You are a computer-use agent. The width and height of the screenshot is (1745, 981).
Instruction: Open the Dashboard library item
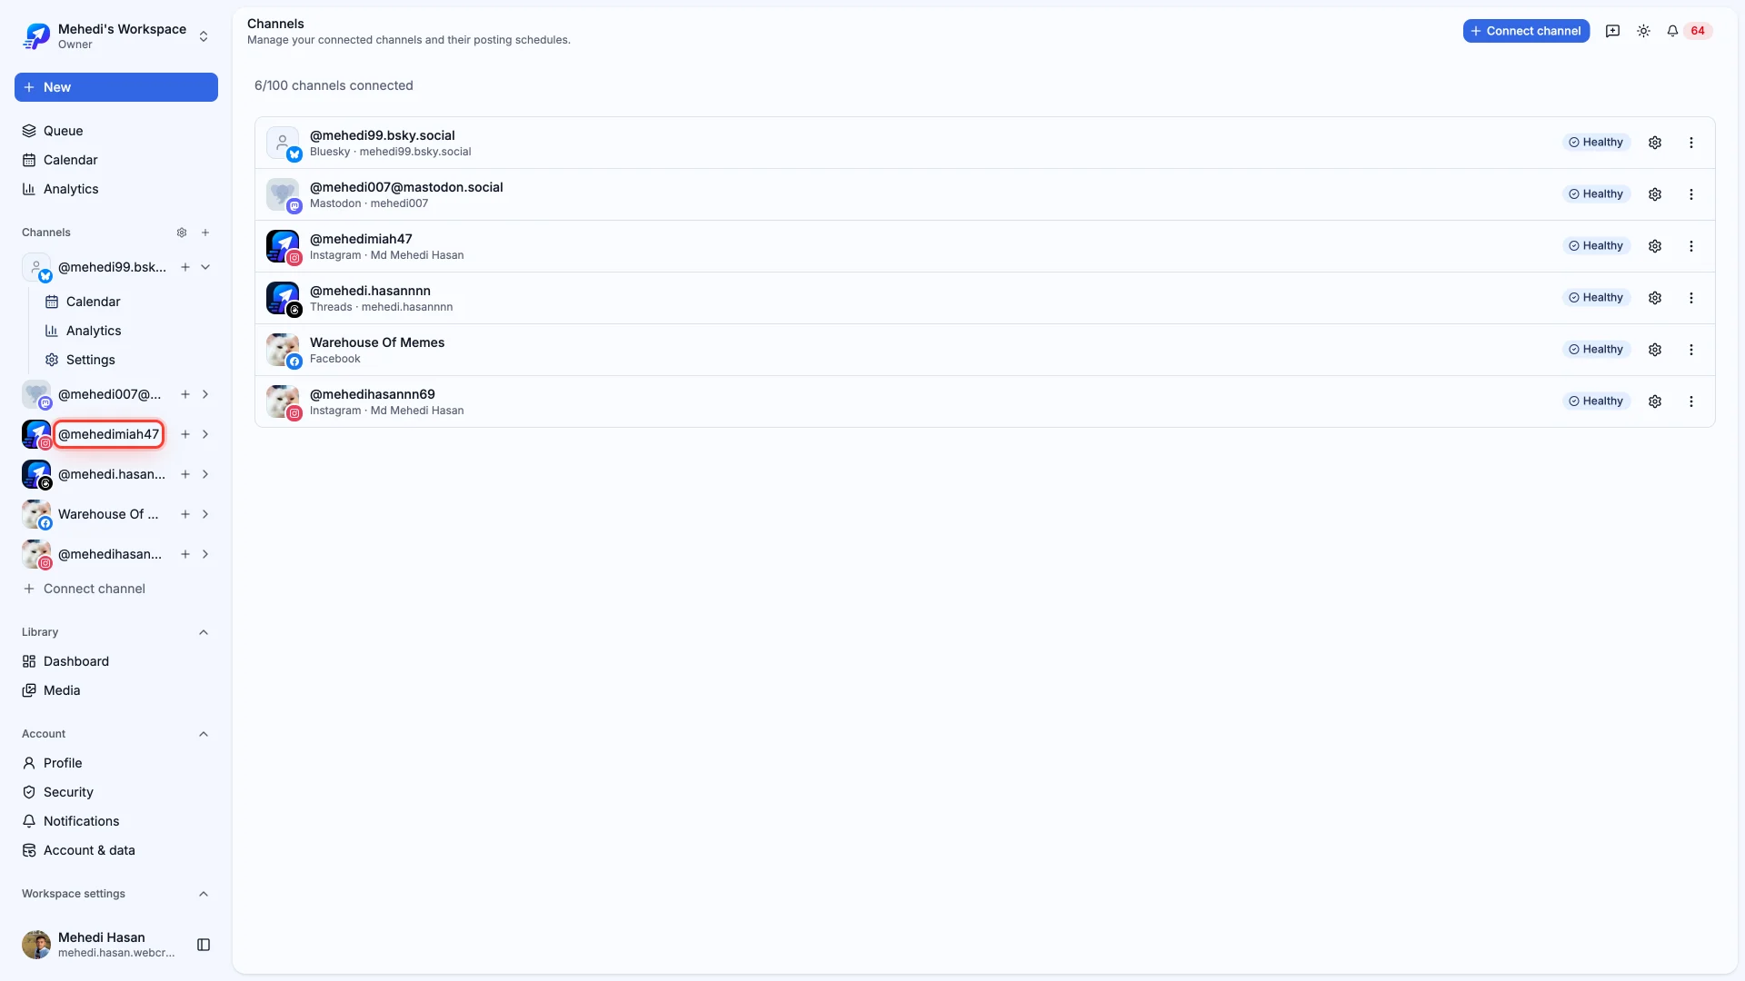tap(116, 661)
